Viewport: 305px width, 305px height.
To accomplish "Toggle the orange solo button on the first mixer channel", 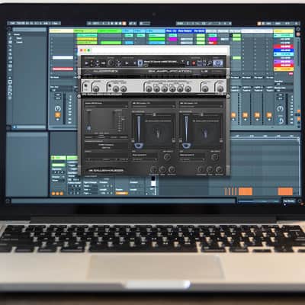I will click(58, 115).
